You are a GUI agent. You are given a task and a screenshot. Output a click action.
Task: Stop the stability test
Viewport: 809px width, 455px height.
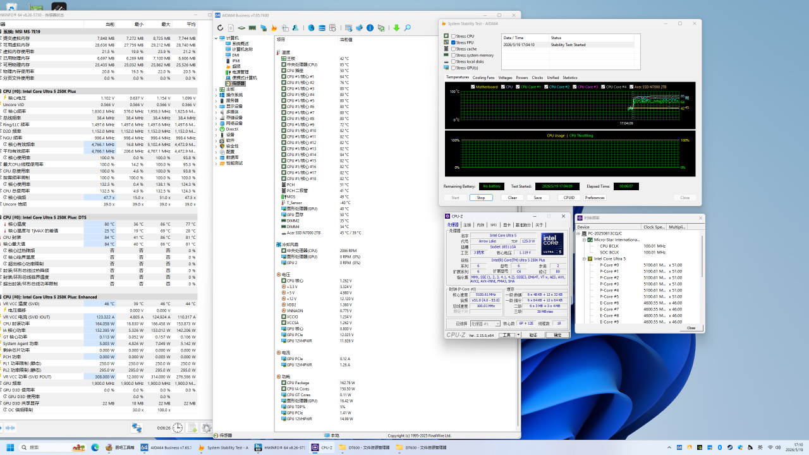tap(481, 198)
